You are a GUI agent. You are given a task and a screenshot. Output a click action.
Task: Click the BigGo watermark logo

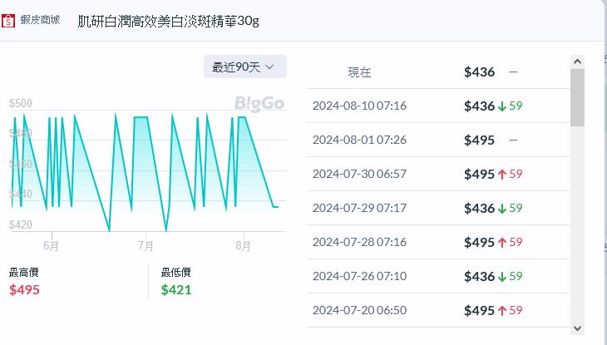click(x=259, y=104)
